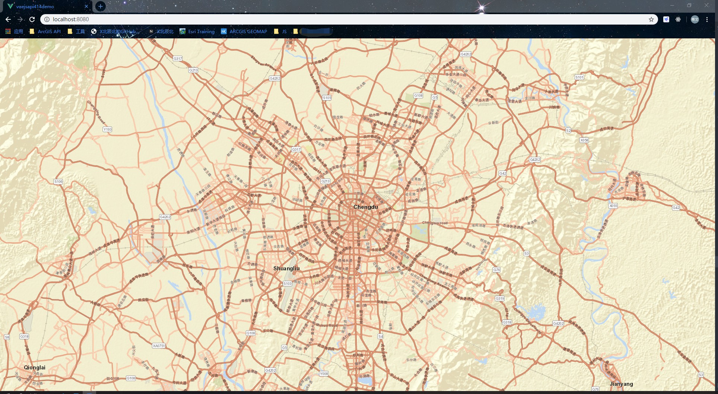
Task: Click the G319 road shield
Action: pos(500,299)
